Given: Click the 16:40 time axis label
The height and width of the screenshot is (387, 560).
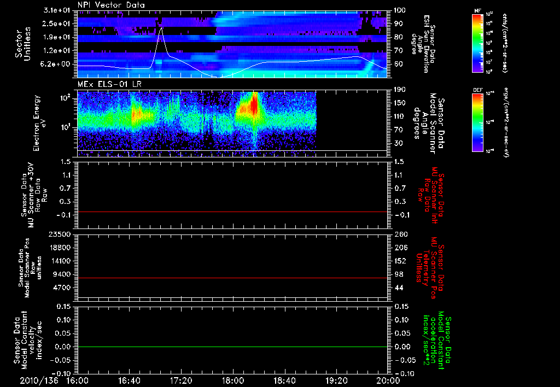Looking at the screenshot, I should coord(129,380).
